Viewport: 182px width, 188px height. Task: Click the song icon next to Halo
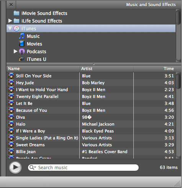pos(11,124)
